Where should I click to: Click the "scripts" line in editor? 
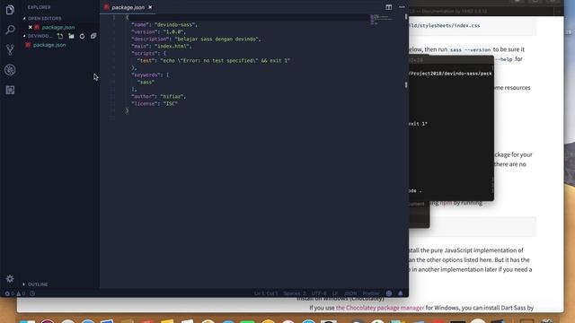click(x=148, y=54)
